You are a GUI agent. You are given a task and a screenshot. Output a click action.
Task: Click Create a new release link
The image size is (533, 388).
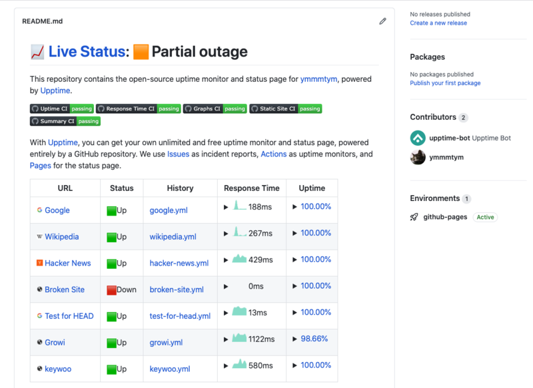click(x=438, y=23)
